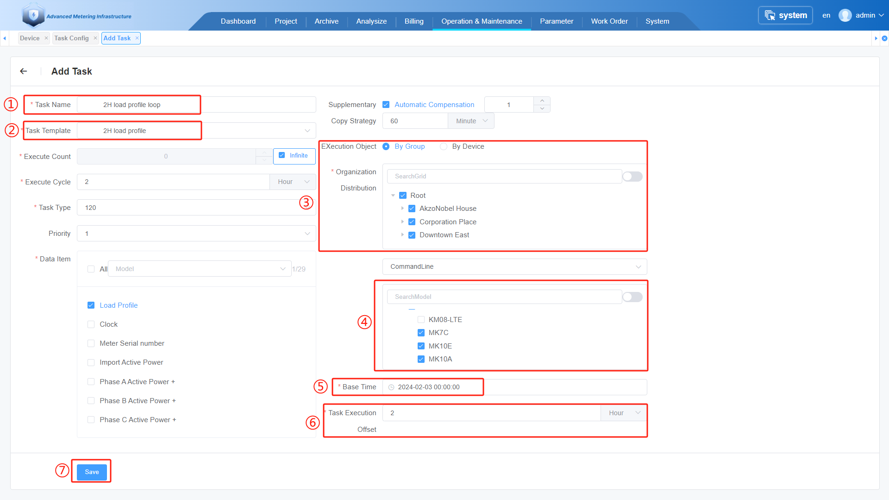Open the Archive menu

(326, 21)
